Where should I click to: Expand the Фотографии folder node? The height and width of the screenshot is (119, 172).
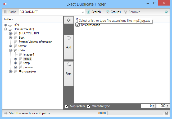point(10,72)
